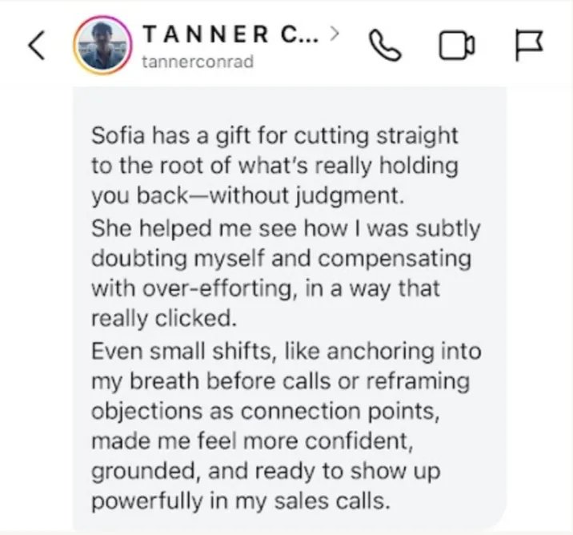Screen dimensions: 573x535
Task: Select the text "She helped me see how"
Action: click(x=219, y=228)
